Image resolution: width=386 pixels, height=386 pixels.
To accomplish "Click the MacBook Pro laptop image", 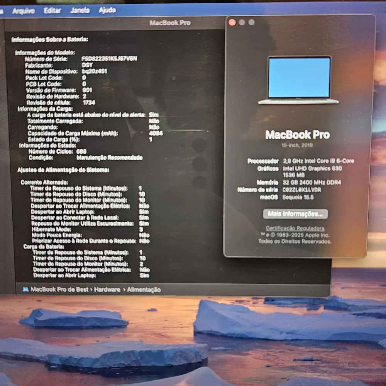I will (298, 80).
